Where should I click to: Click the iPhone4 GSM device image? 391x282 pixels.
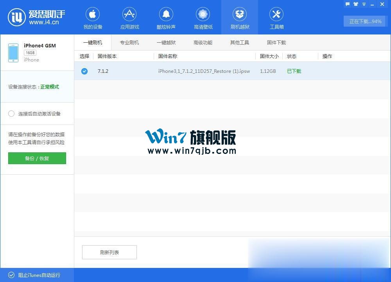[x=13, y=53]
